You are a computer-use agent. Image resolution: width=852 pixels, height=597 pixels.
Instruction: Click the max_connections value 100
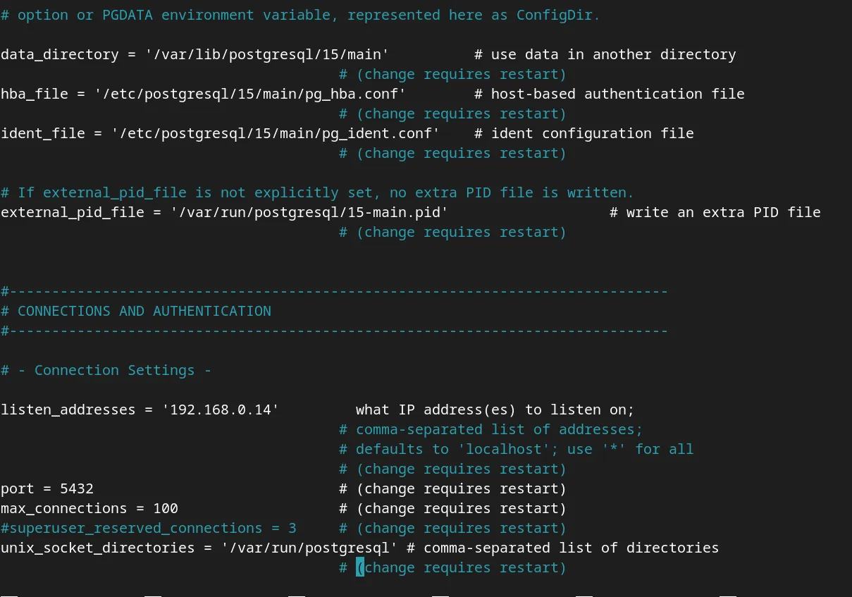click(x=165, y=508)
